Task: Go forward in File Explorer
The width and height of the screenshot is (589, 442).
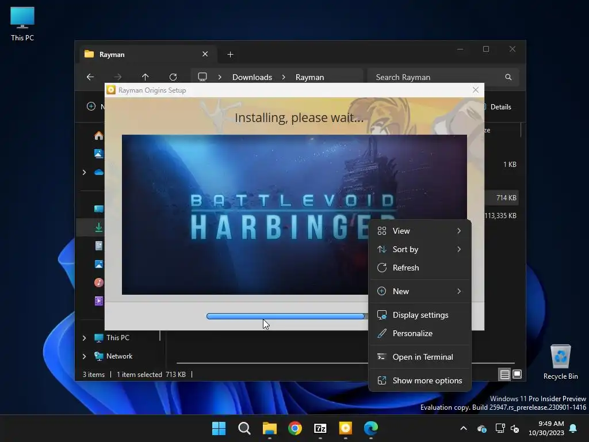Action: point(117,77)
